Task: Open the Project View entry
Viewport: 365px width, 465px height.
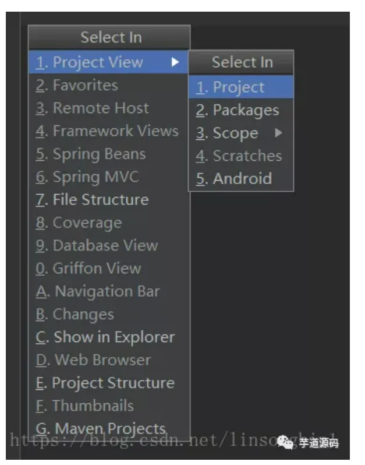Action: [109, 62]
